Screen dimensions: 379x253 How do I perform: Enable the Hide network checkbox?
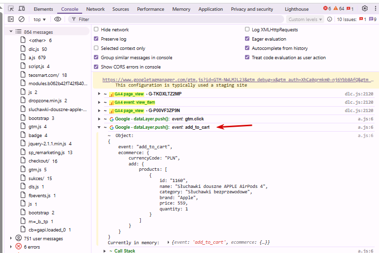click(x=96, y=30)
